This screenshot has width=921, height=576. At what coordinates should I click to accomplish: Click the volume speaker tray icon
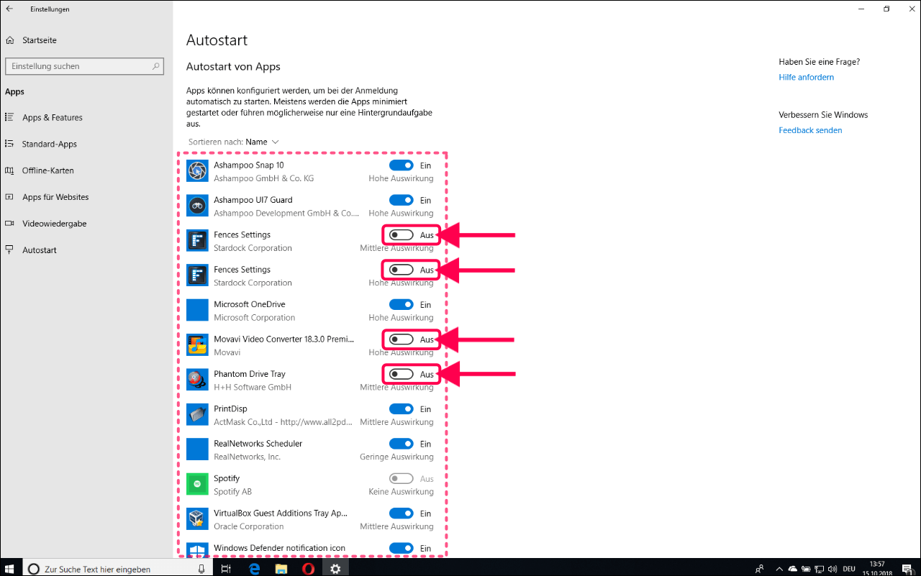832,569
